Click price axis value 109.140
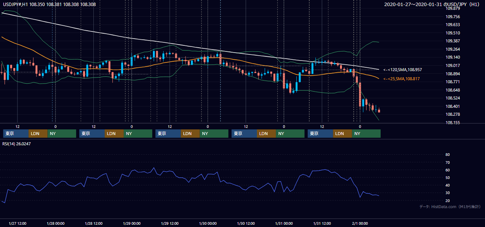 coord(452,57)
